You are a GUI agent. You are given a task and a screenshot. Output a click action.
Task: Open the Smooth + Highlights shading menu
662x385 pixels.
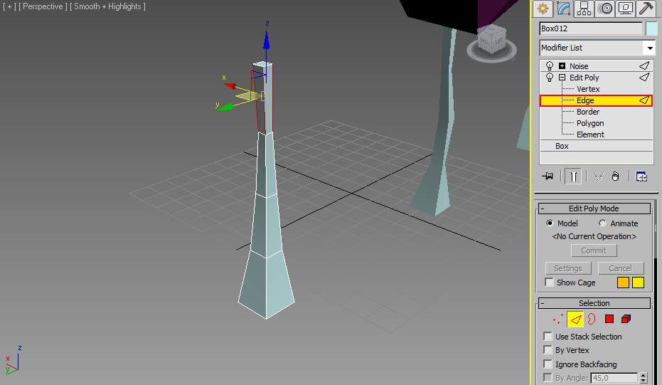[107, 6]
